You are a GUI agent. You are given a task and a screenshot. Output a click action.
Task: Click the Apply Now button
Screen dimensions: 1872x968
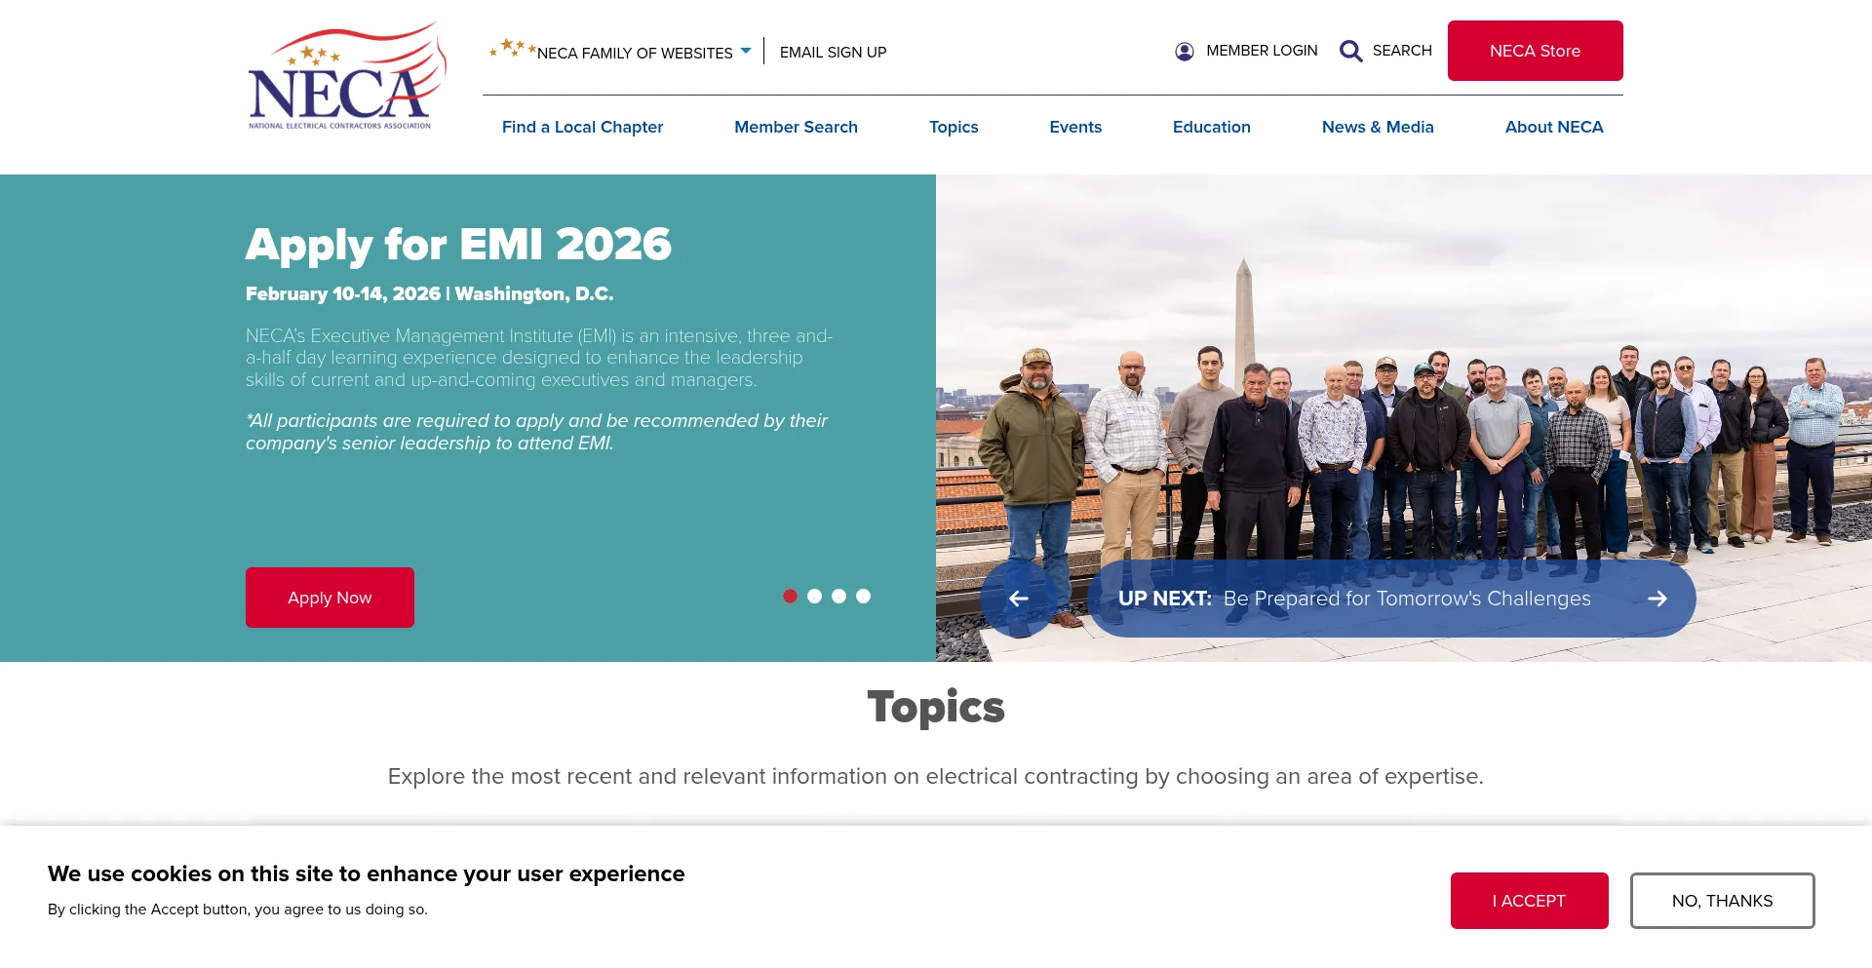pos(330,597)
